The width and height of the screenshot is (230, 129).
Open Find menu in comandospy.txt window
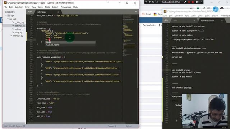187,16
